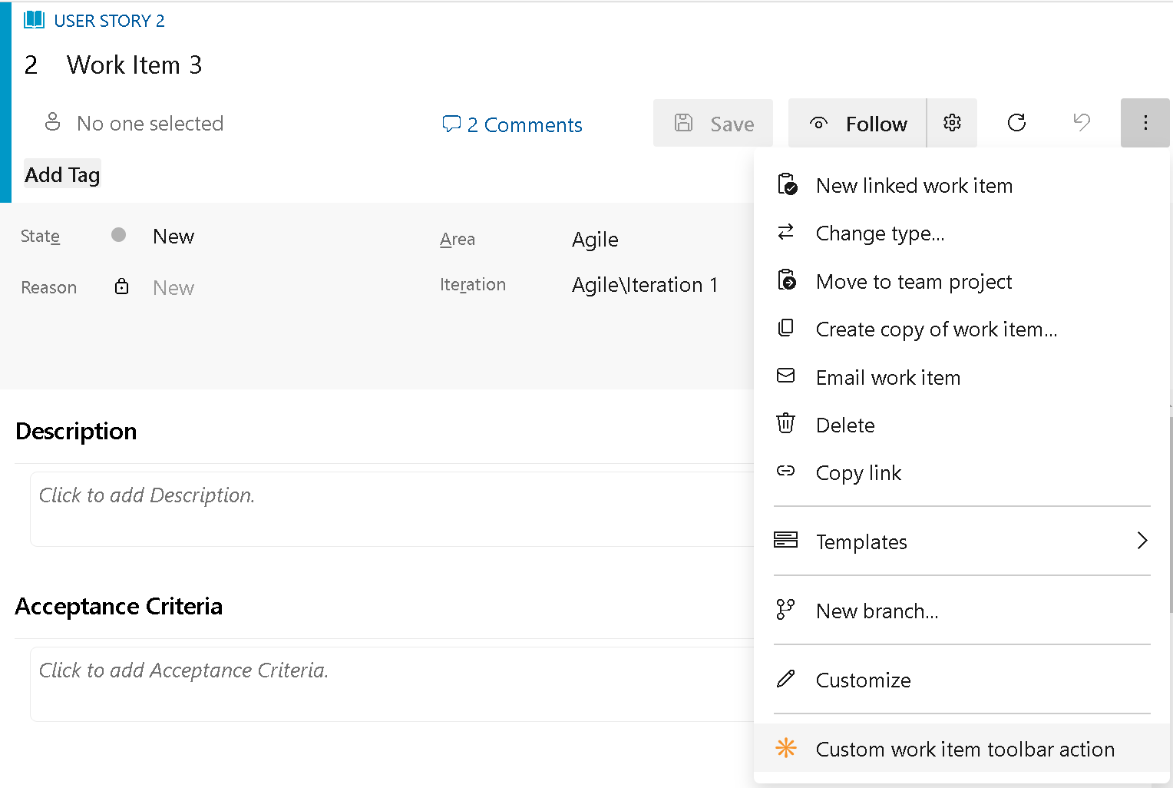1173x788 pixels.
Task: Click the refresh work item icon
Action: point(1016,122)
